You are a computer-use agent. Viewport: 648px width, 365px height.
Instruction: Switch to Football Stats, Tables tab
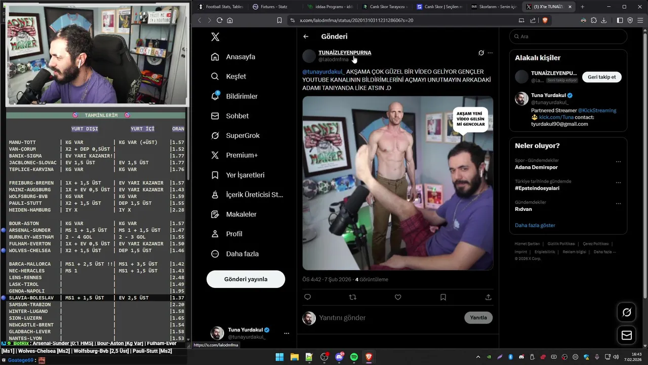coord(221,7)
